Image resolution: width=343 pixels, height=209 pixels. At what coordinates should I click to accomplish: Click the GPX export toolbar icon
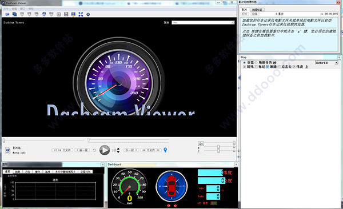[29, 14]
